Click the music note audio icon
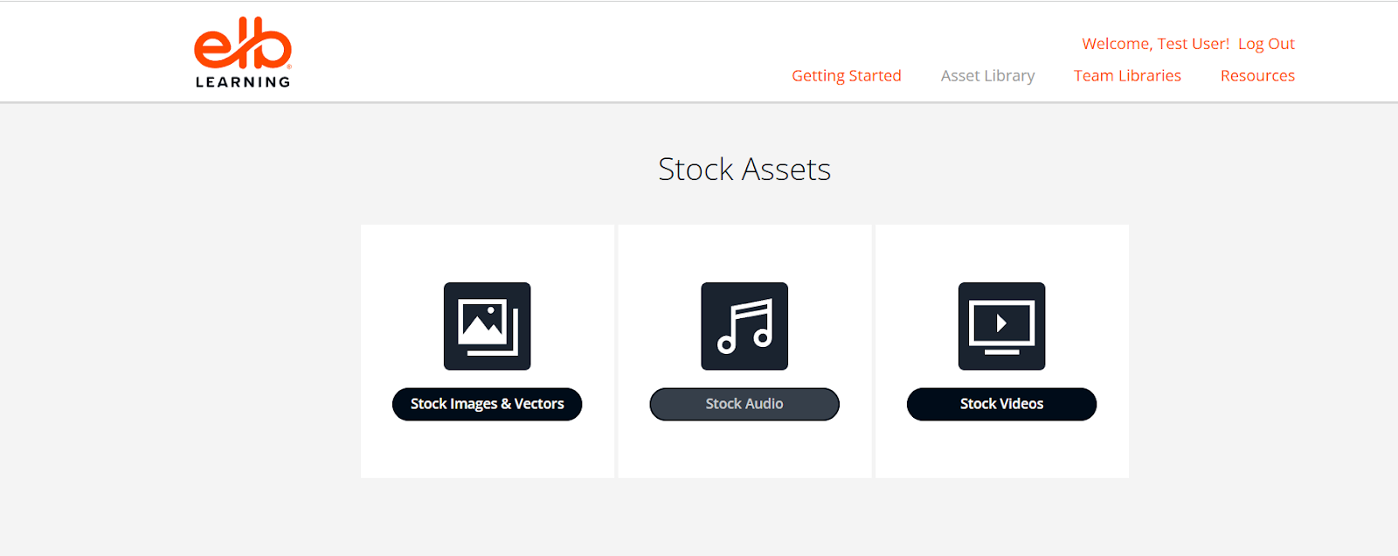This screenshot has height=556, width=1398. pyautogui.click(x=744, y=326)
